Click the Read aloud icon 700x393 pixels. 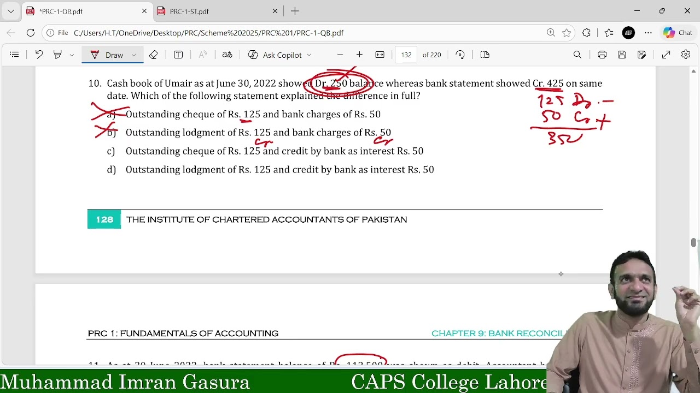coord(203,55)
